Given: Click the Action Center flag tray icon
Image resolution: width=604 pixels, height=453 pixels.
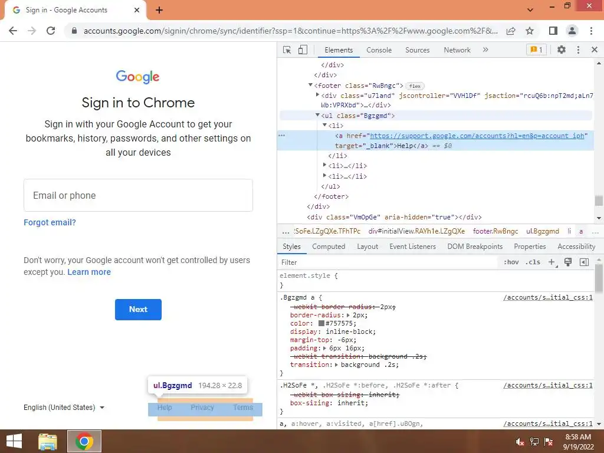Looking at the screenshot, I should click(x=549, y=442).
